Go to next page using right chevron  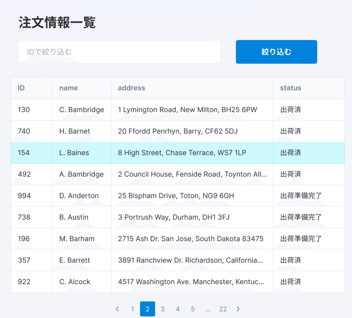(x=238, y=309)
